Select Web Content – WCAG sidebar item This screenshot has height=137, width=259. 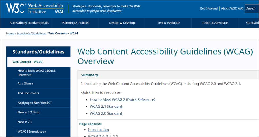pos(39,62)
